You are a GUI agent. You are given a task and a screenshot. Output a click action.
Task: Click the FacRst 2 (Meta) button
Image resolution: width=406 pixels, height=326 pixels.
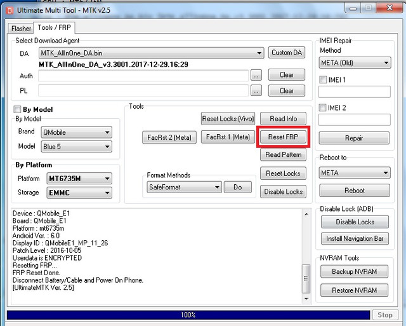[169, 137]
